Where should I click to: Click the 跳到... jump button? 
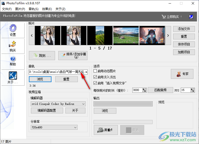(42, 56)
